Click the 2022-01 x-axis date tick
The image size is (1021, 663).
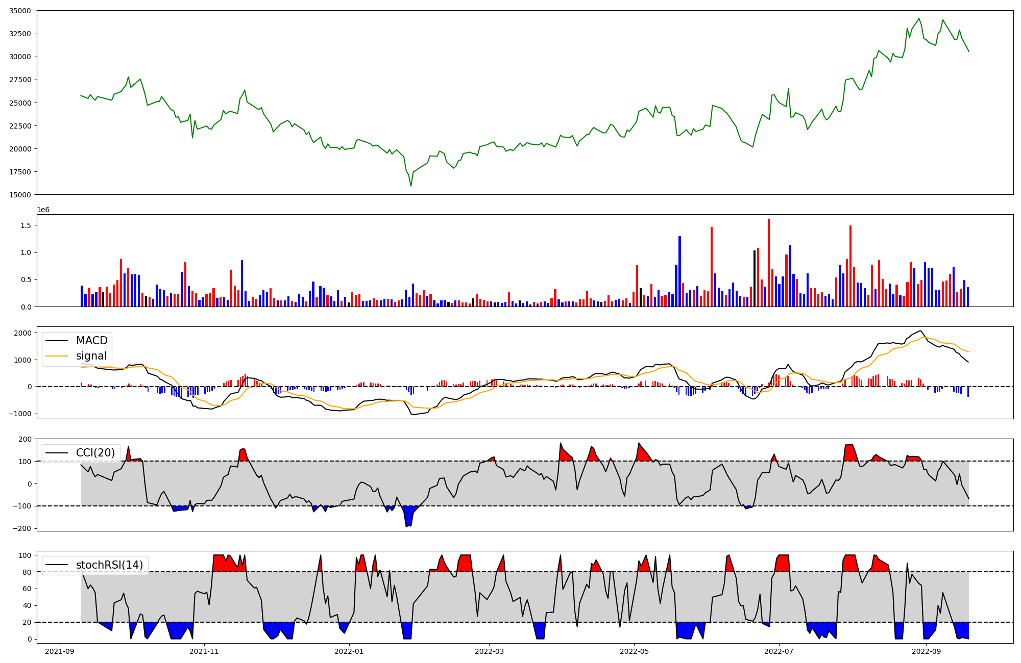(349, 651)
